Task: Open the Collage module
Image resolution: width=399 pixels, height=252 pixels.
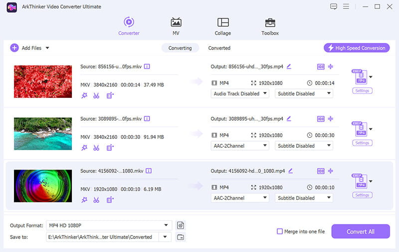Action: point(222,26)
